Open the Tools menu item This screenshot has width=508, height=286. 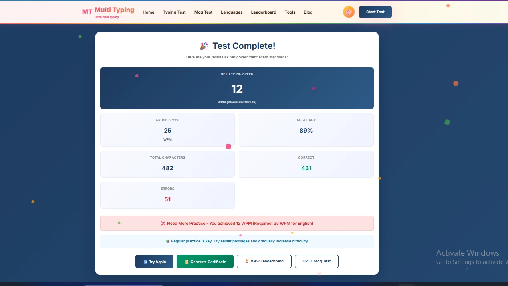click(x=290, y=12)
